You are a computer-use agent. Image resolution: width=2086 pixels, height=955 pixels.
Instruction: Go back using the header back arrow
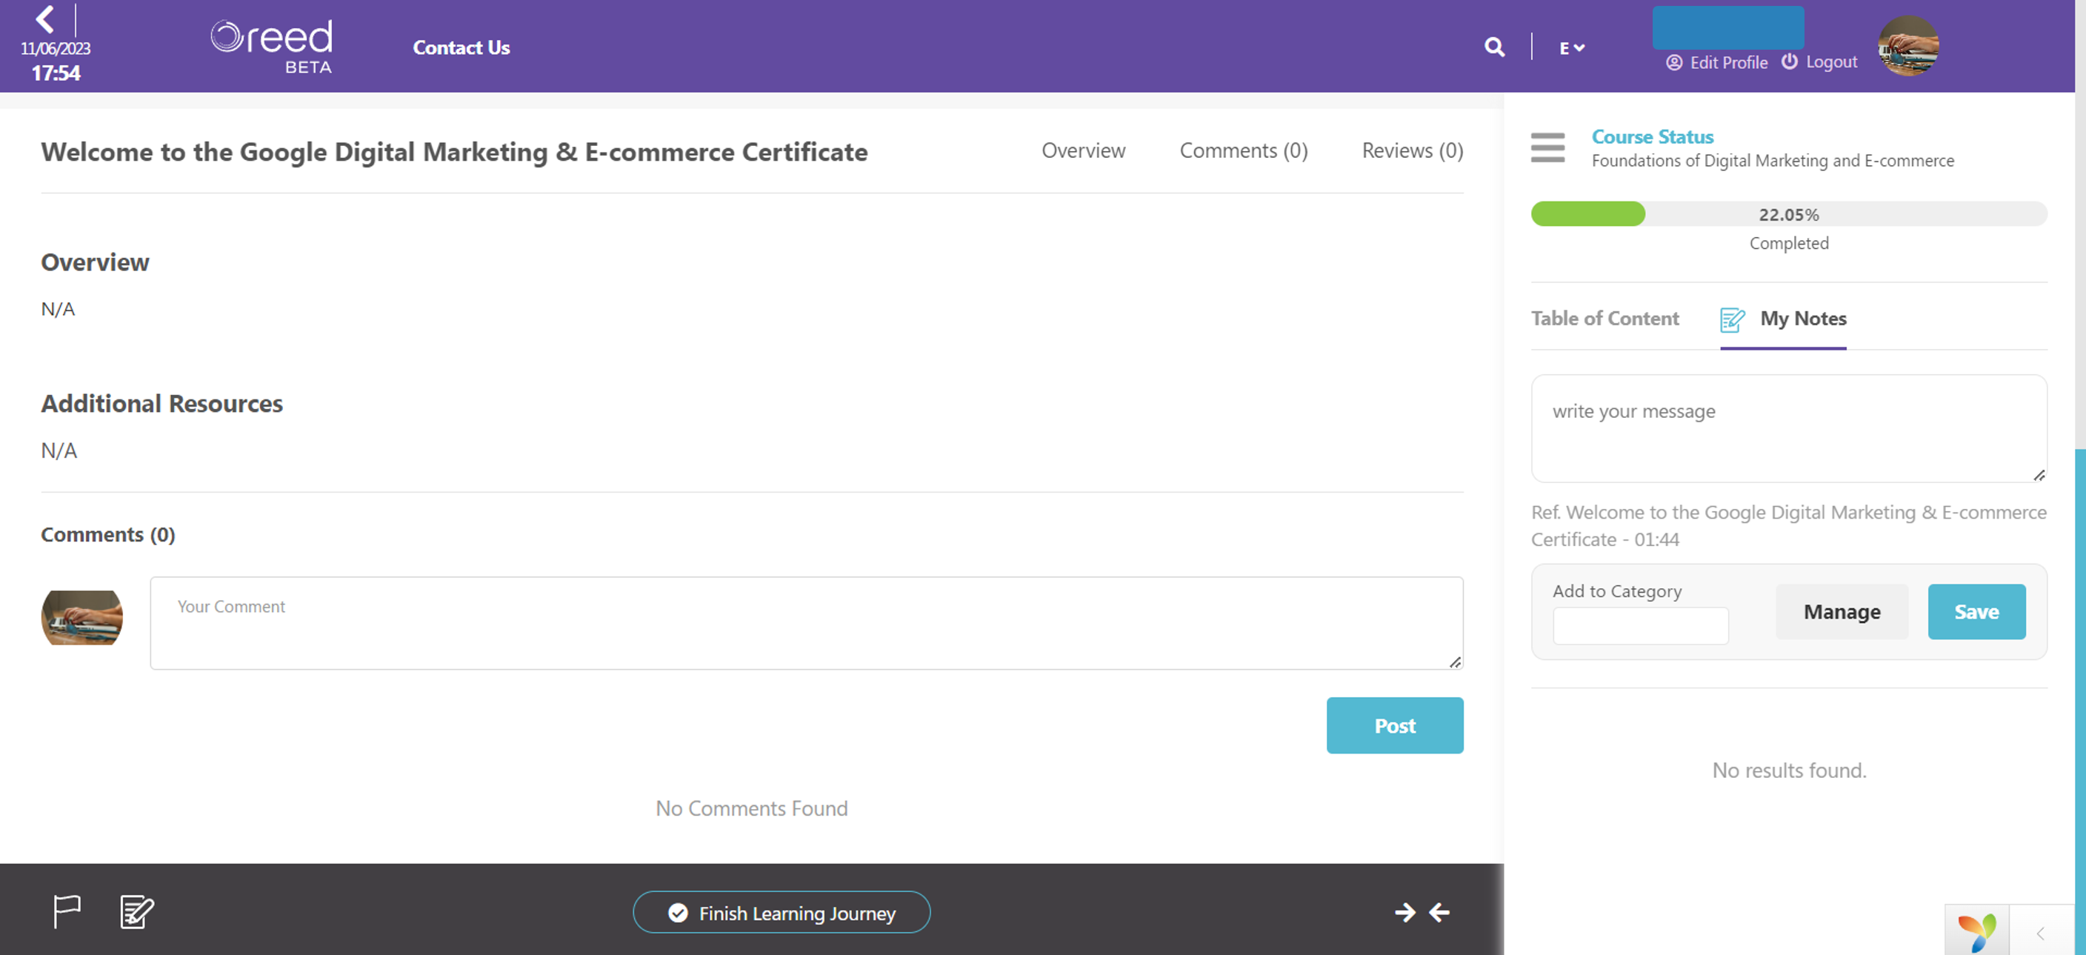coord(44,18)
